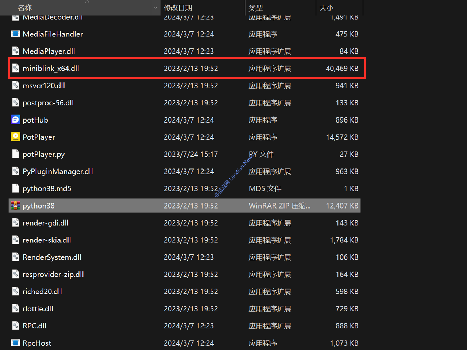Viewport: 467px width, 350px height.
Task: Click the yellow PotPlayer app icon
Action: (15, 137)
